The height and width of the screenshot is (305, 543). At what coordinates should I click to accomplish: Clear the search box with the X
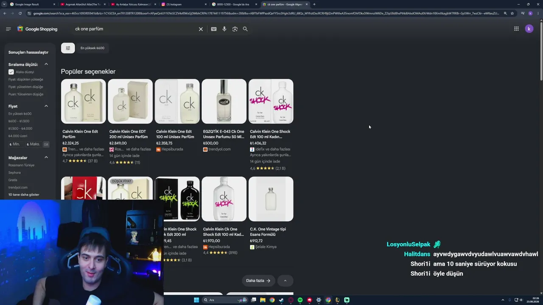coord(201,29)
